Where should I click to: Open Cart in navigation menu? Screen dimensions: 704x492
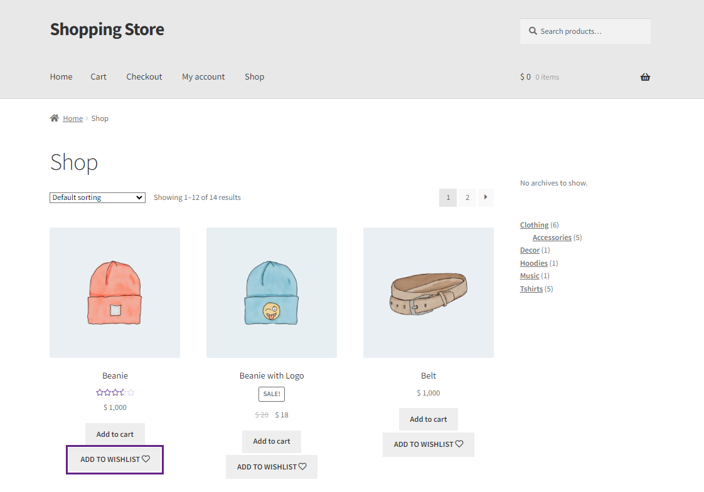[99, 76]
